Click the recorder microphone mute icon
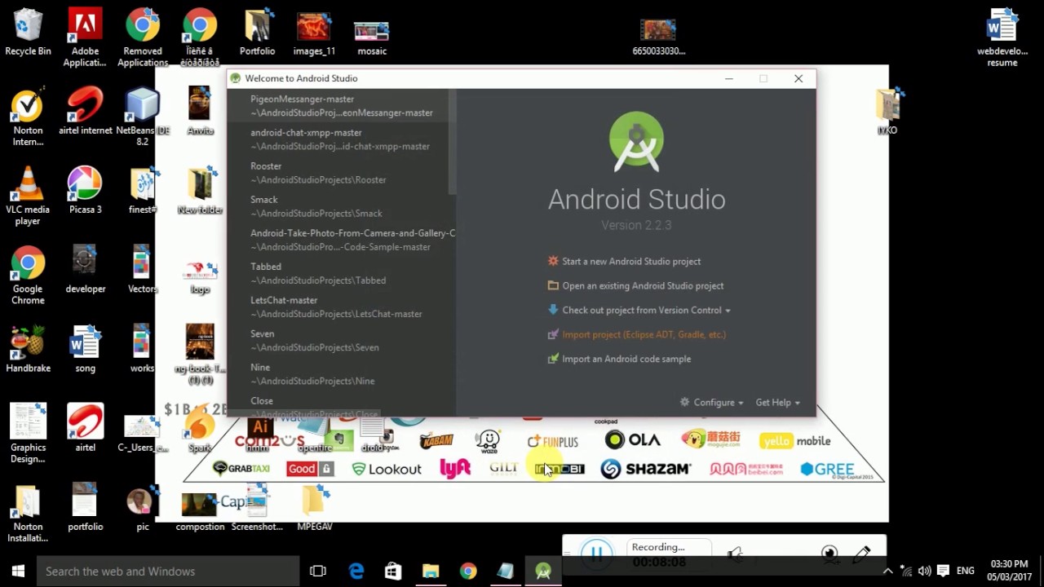This screenshot has height=587, width=1044. [735, 555]
